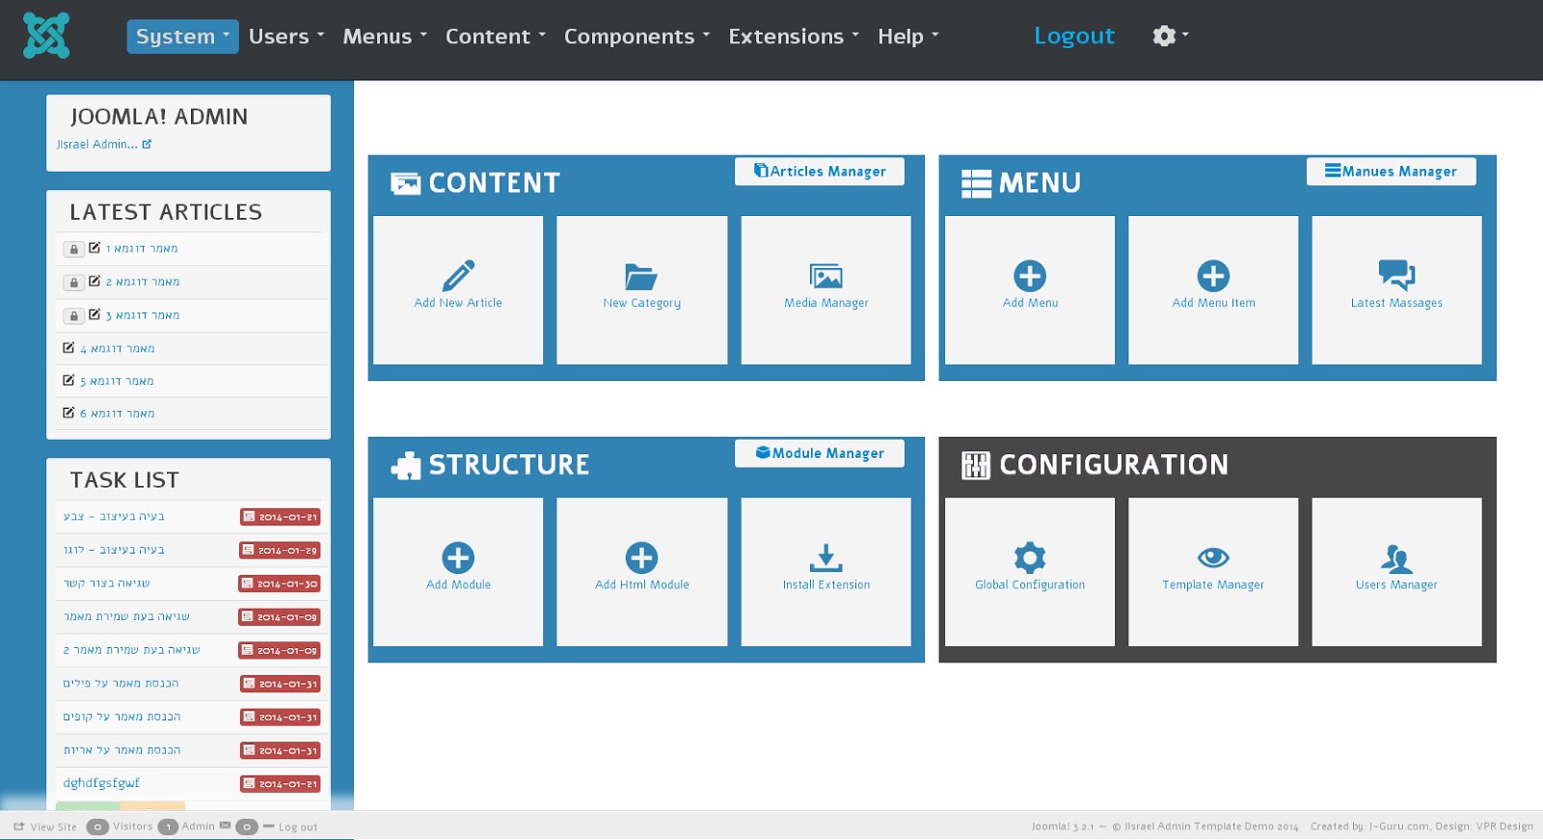Click the 2014-01-29 date badge
This screenshot has width=1543, height=840.
[x=280, y=550]
